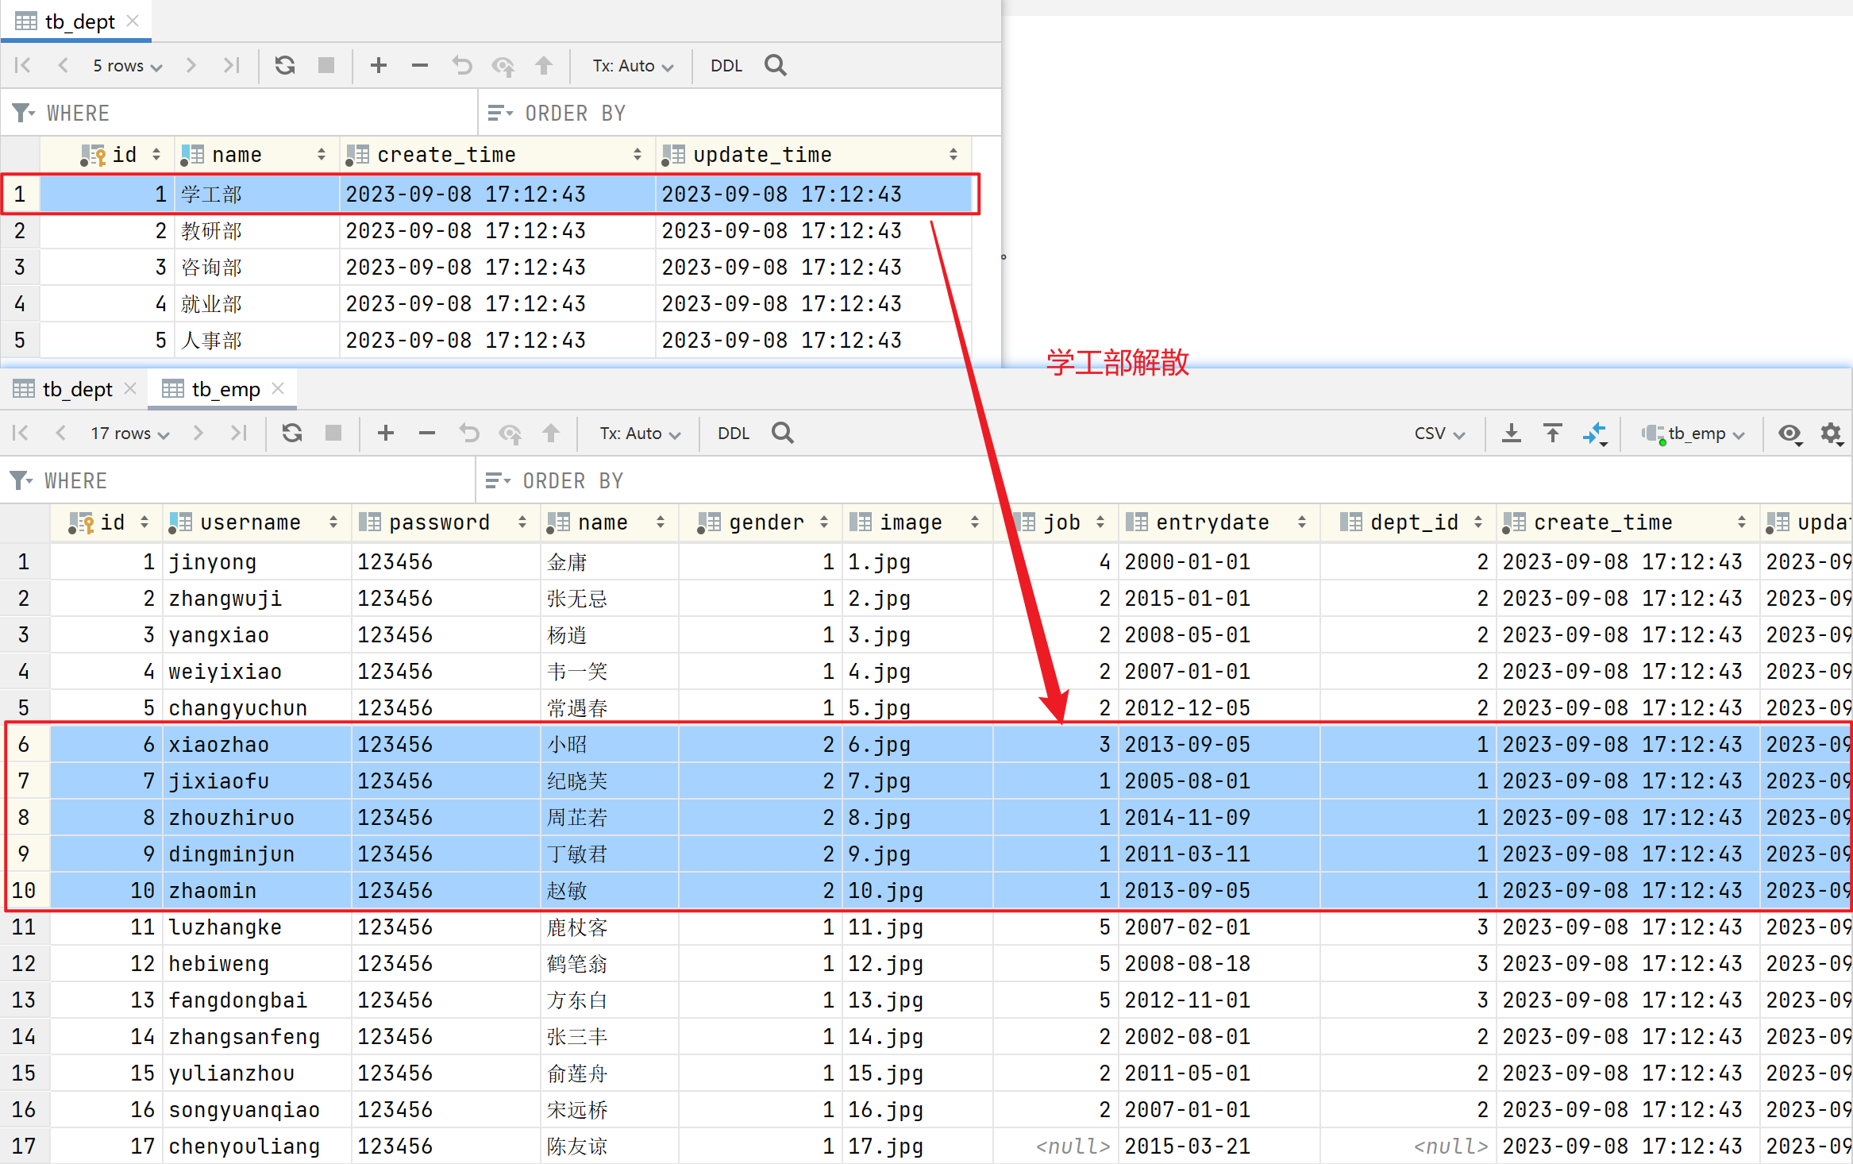Click compare data icon in tb_emp toolbar
Screen dimensions: 1853x1164
pyautogui.click(x=1595, y=434)
